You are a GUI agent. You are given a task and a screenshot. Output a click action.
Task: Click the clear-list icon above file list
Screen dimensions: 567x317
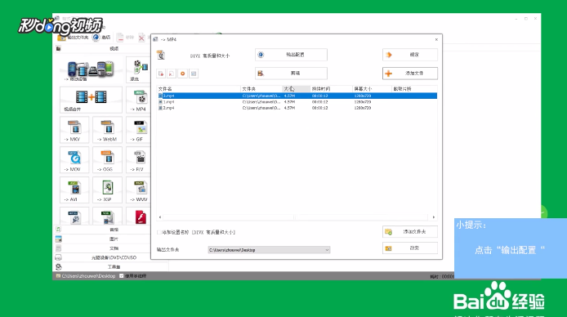(x=172, y=74)
